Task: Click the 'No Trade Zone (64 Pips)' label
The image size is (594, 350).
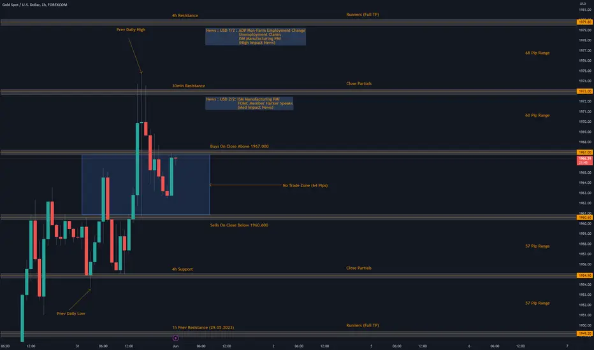Action: tap(305, 185)
